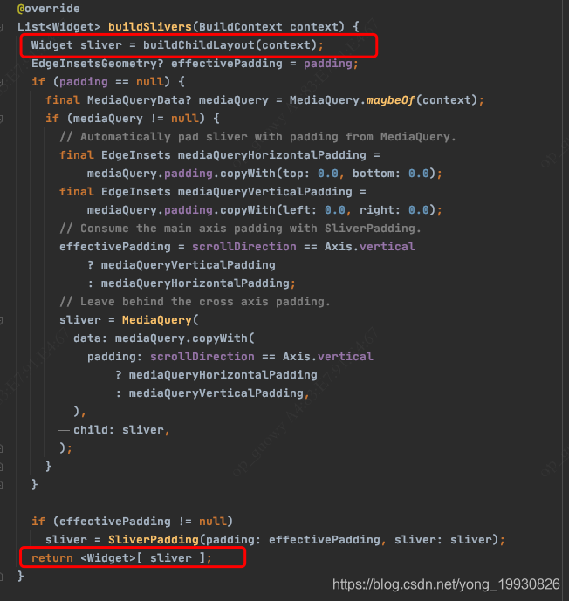Click the 'sliver: sliver' named argument

click(x=443, y=540)
